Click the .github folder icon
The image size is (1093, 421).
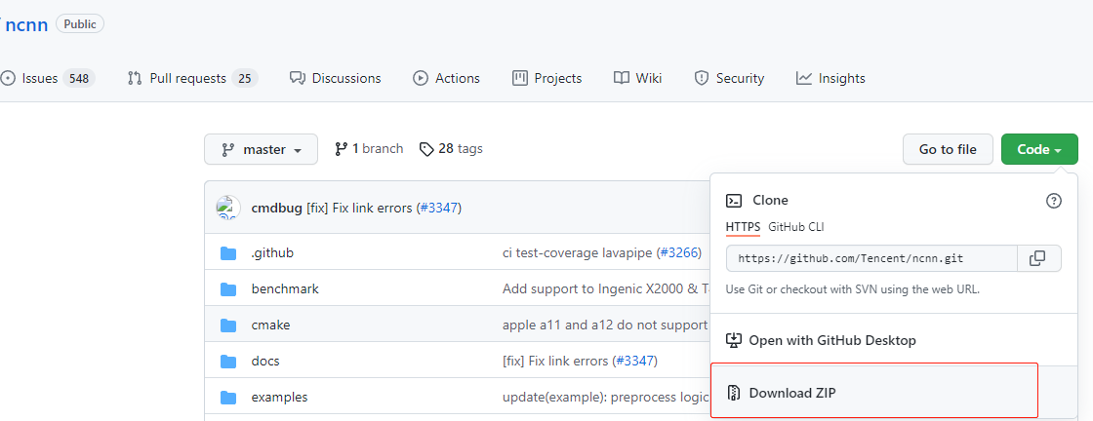coord(228,252)
